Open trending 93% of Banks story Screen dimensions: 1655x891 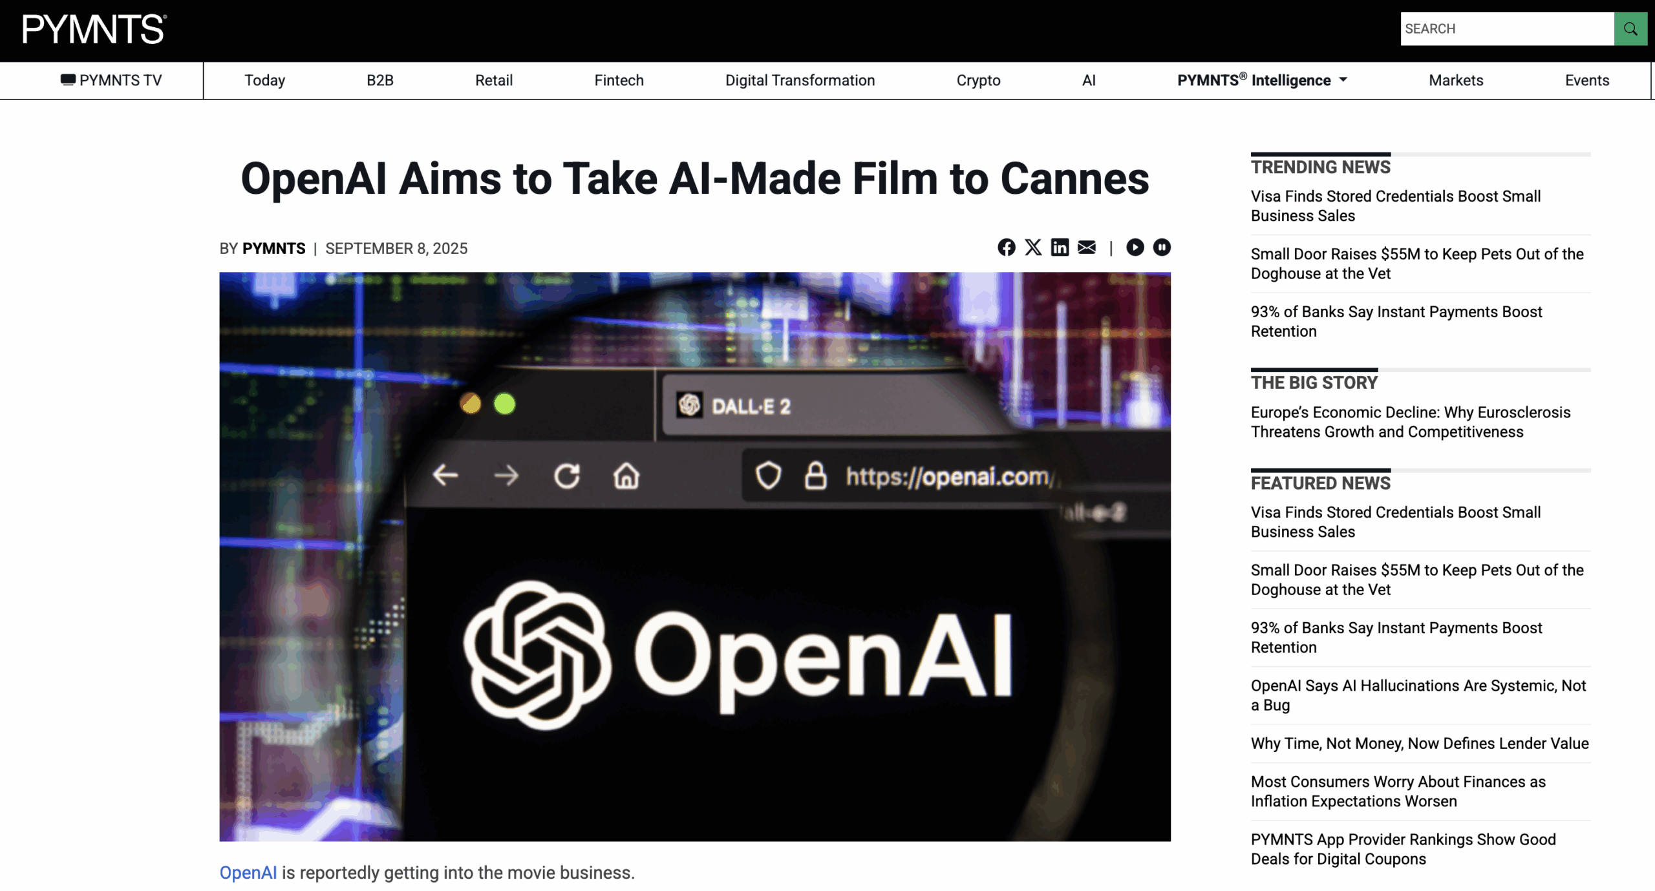click(x=1396, y=321)
